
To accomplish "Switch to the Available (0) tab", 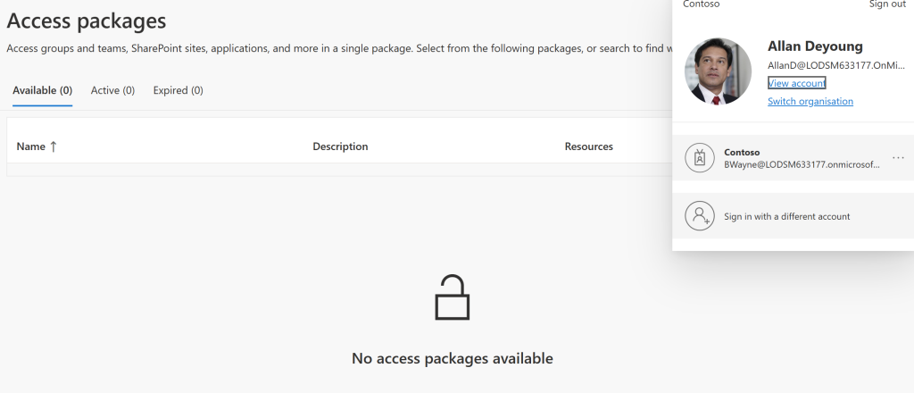I will tap(43, 90).
